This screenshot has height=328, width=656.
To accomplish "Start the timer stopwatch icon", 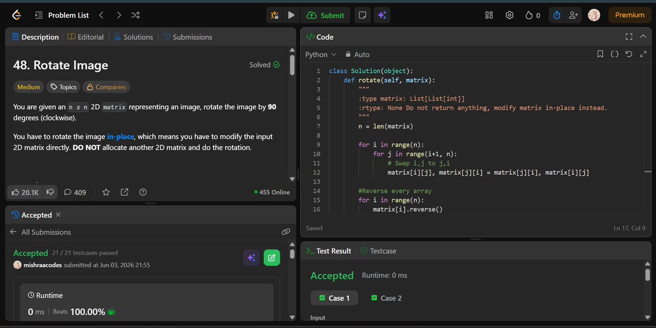I will pyautogui.click(x=557, y=15).
